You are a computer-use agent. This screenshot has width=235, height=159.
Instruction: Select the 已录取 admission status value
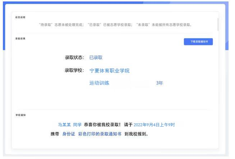coord(96,57)
